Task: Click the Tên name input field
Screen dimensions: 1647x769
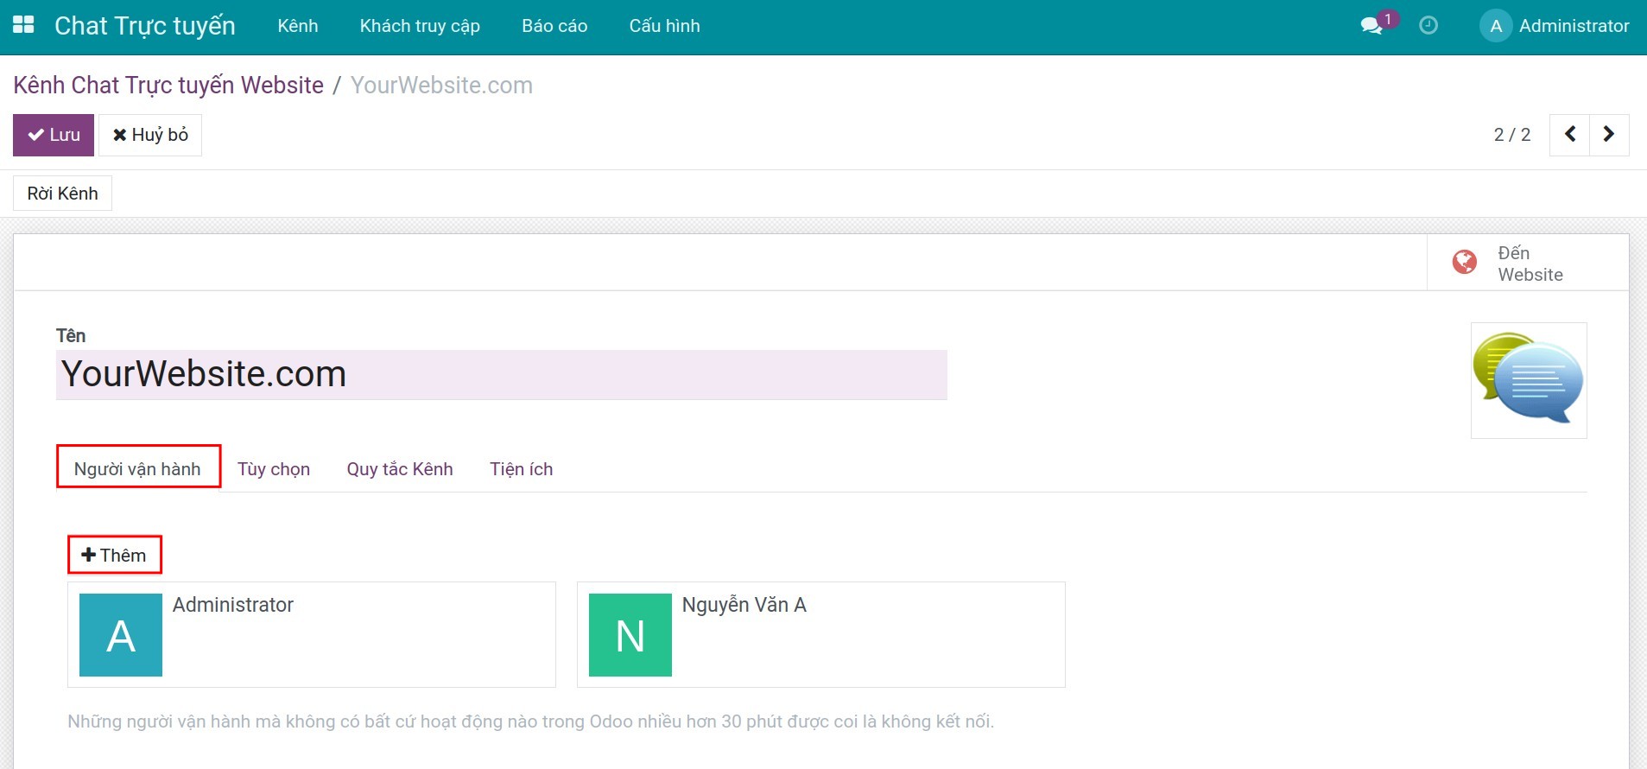Action: pyautogui.click(x=501, y=374)
